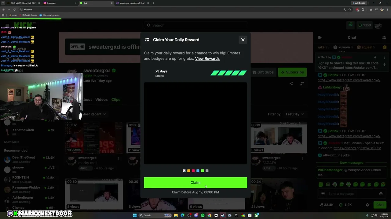Screen dimensions: 391x219
Task: Open the Videos tab on the channel page
Action: (101, 99)
